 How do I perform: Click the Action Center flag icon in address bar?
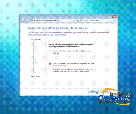[32, 21]
